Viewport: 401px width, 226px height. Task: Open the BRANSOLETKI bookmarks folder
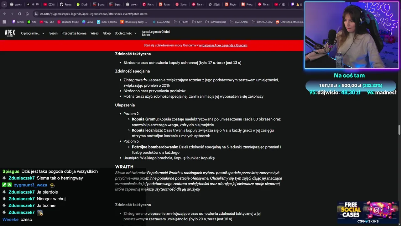coord(262,22)
